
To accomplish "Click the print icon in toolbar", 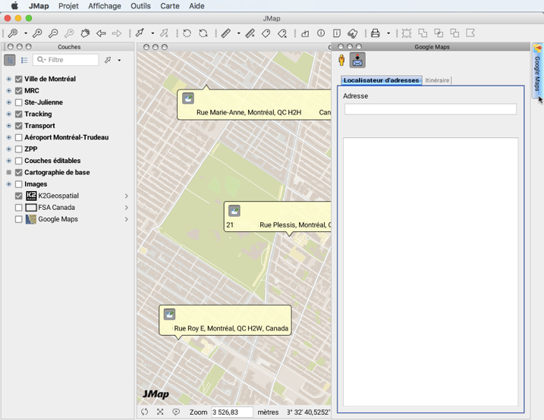I will [376, 33].
